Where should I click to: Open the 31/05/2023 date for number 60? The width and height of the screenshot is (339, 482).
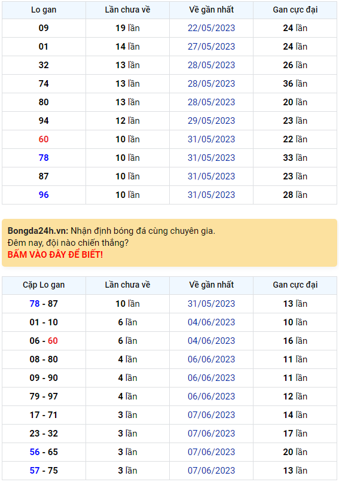(212, 139)
